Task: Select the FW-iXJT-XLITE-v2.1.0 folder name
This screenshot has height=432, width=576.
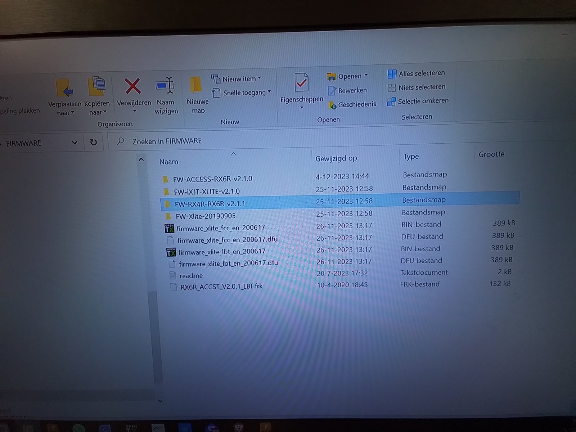Action: pos(207,192)
